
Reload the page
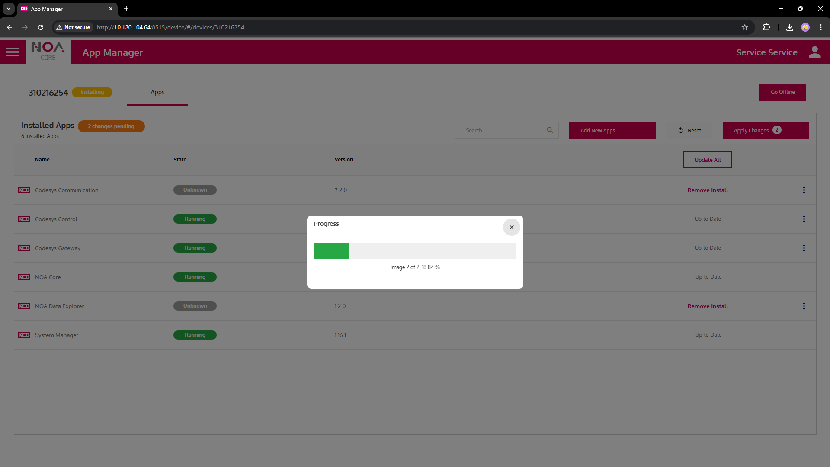click(x=41, y=27)
